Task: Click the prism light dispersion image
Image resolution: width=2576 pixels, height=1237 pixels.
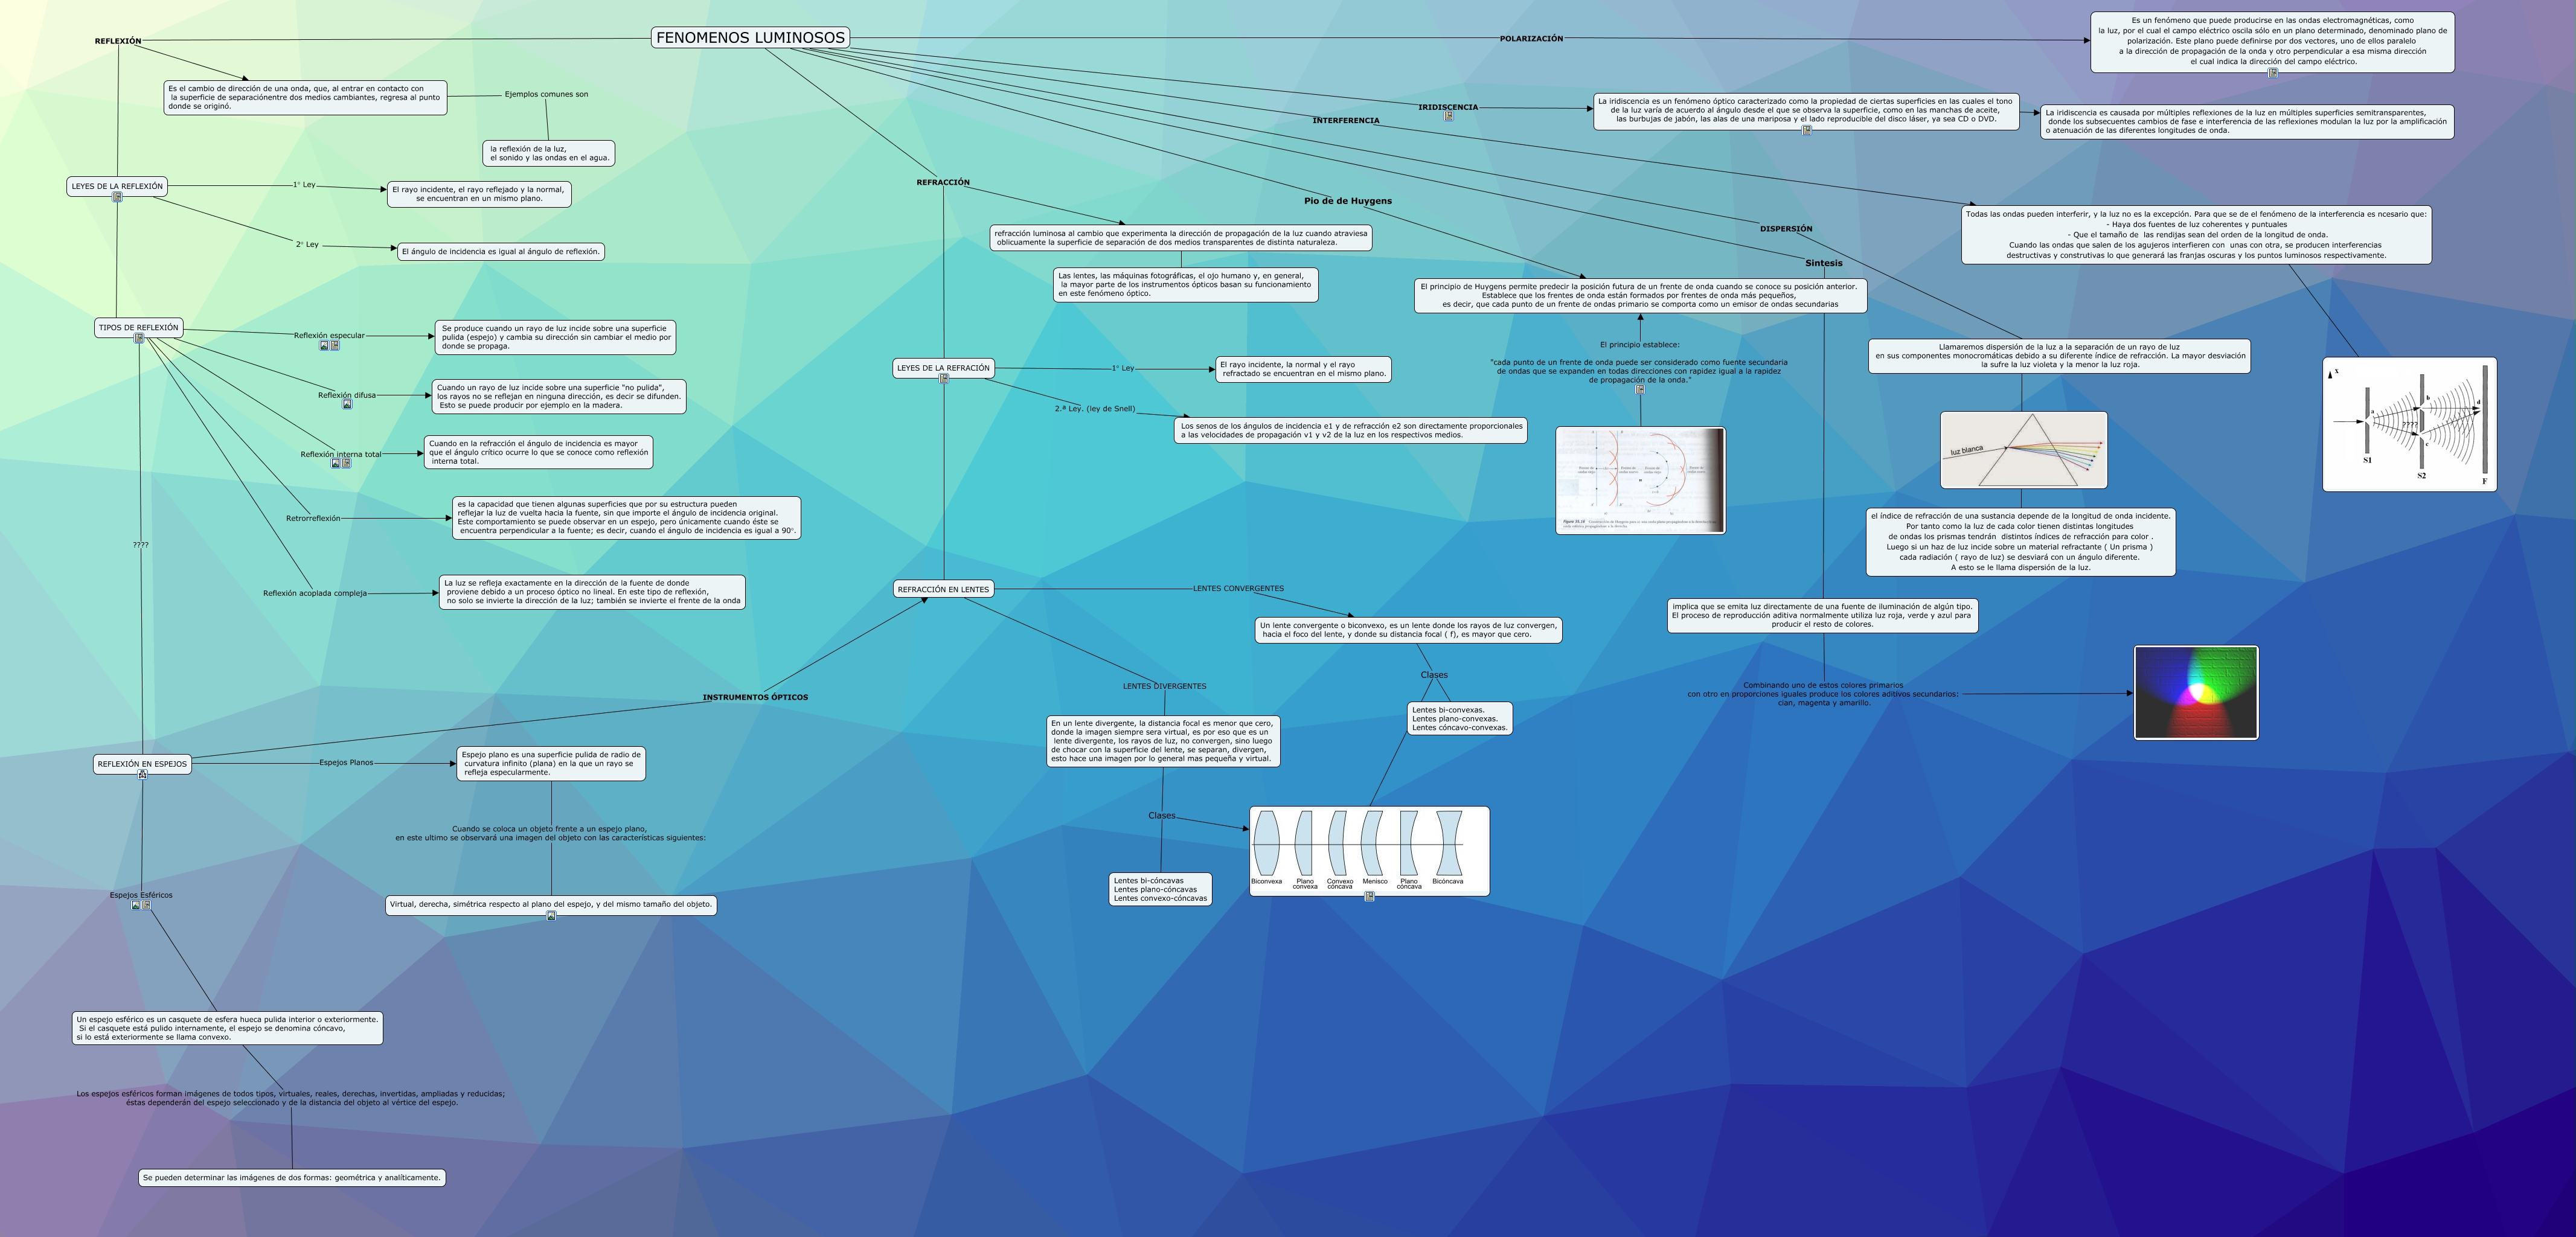Action: [2023, 450]
